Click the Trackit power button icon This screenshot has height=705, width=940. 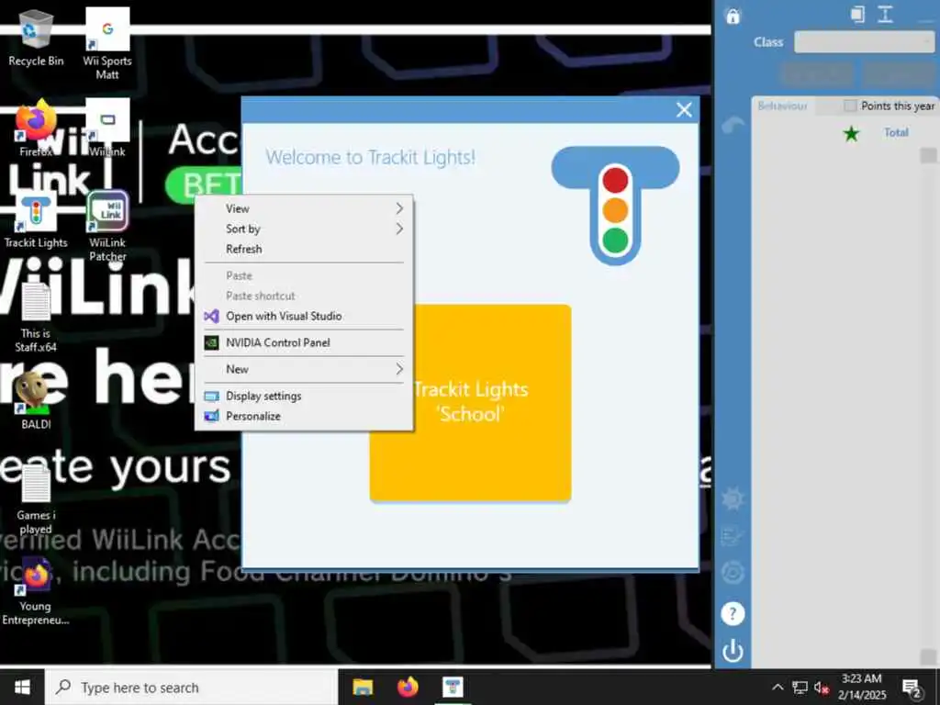click(x=733, y=651)
